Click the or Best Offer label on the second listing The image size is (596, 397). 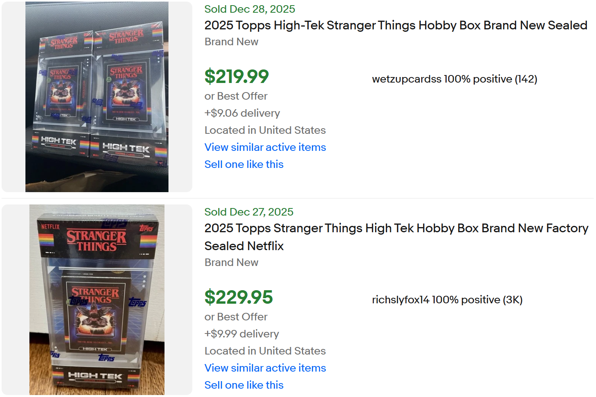click(236, 317)
